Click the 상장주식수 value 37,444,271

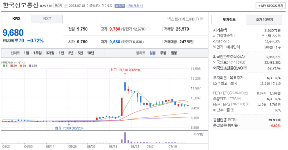(273, 42)
